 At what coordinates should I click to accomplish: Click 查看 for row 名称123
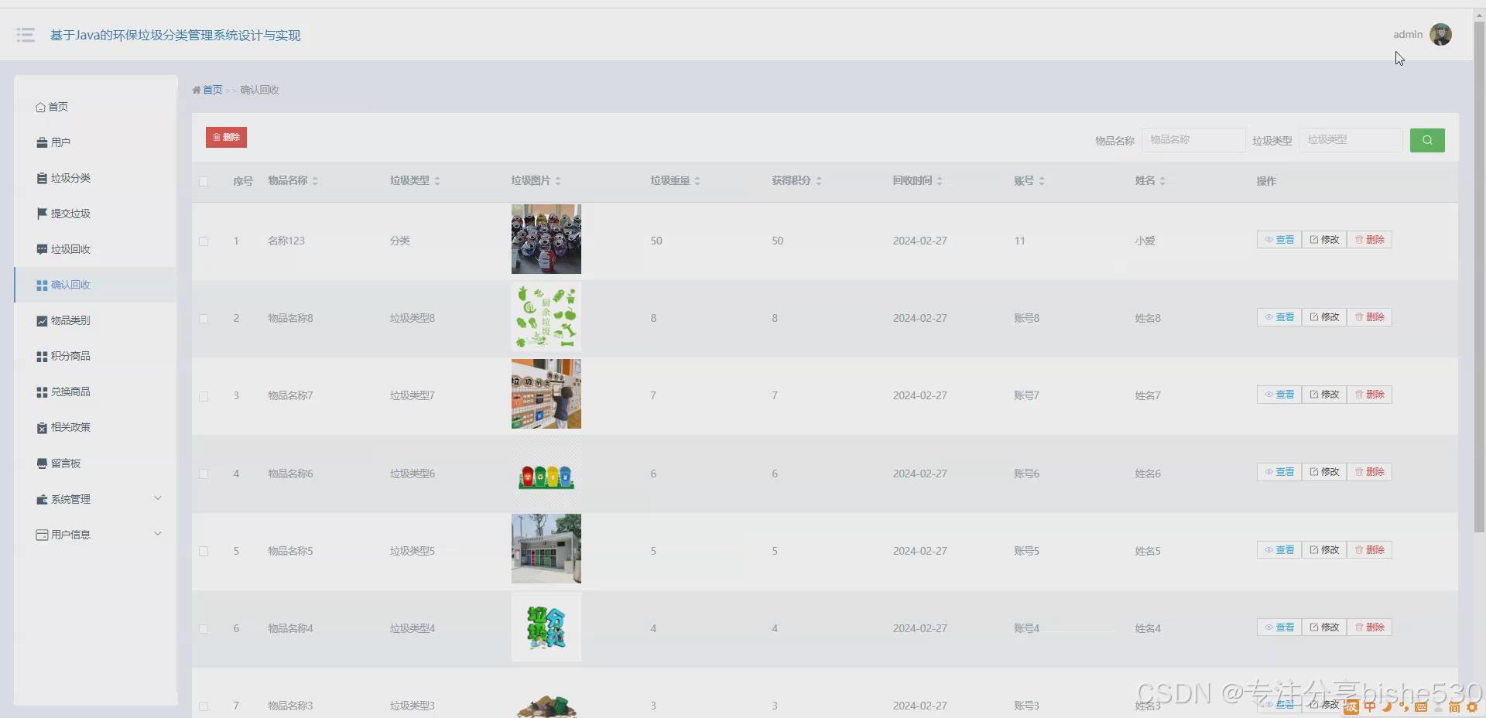1279,240
